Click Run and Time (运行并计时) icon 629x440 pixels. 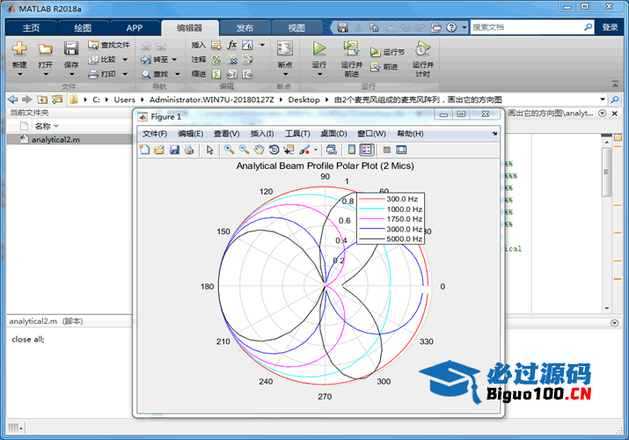click(422, 48)
